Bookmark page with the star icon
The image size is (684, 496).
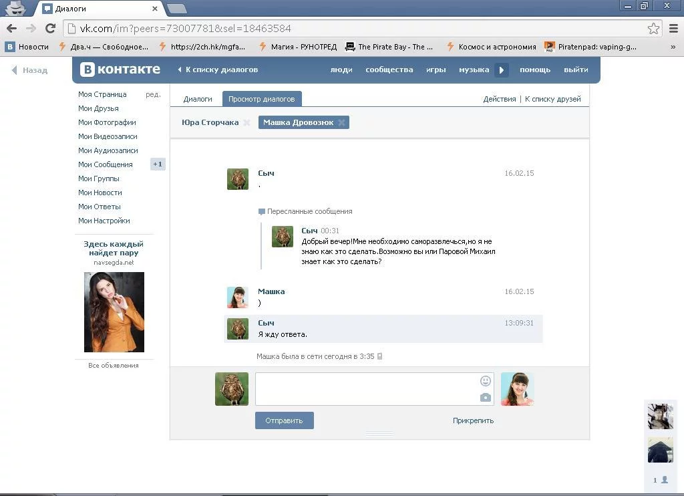653,29
